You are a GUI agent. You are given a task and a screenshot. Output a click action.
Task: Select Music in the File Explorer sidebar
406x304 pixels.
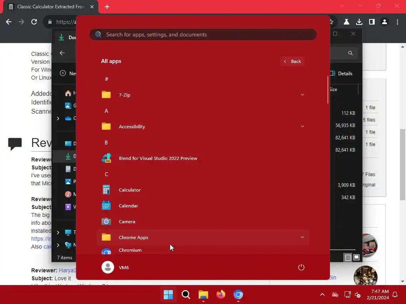(x=71, y=194)
